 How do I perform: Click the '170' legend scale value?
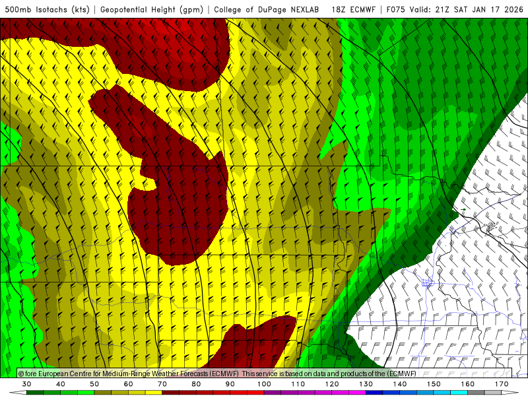[x=502, y=384]
